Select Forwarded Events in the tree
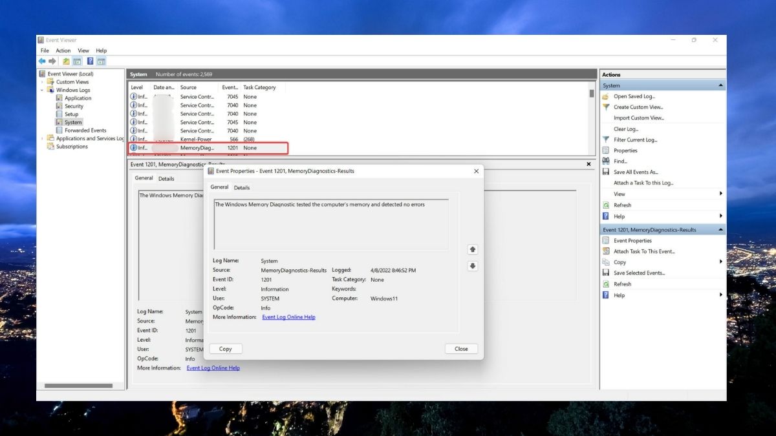This screenshot has height=436, width=776. coord(85,130)
